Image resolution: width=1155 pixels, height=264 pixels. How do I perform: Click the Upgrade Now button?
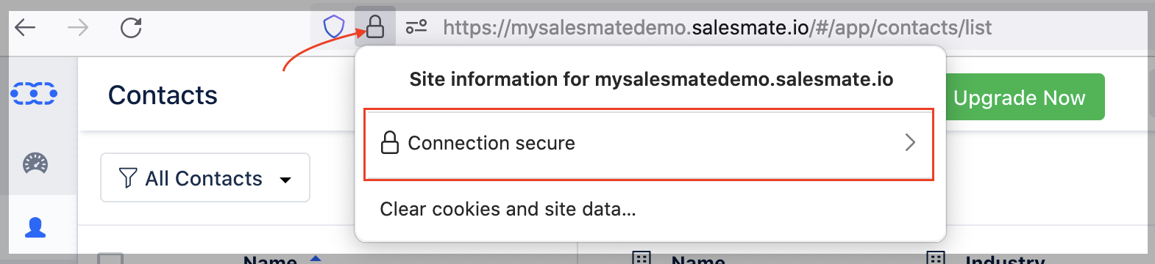coord(1020,97)
